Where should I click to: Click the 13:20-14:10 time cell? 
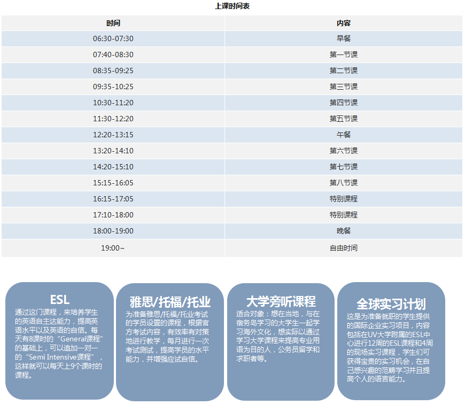[113, 151]
